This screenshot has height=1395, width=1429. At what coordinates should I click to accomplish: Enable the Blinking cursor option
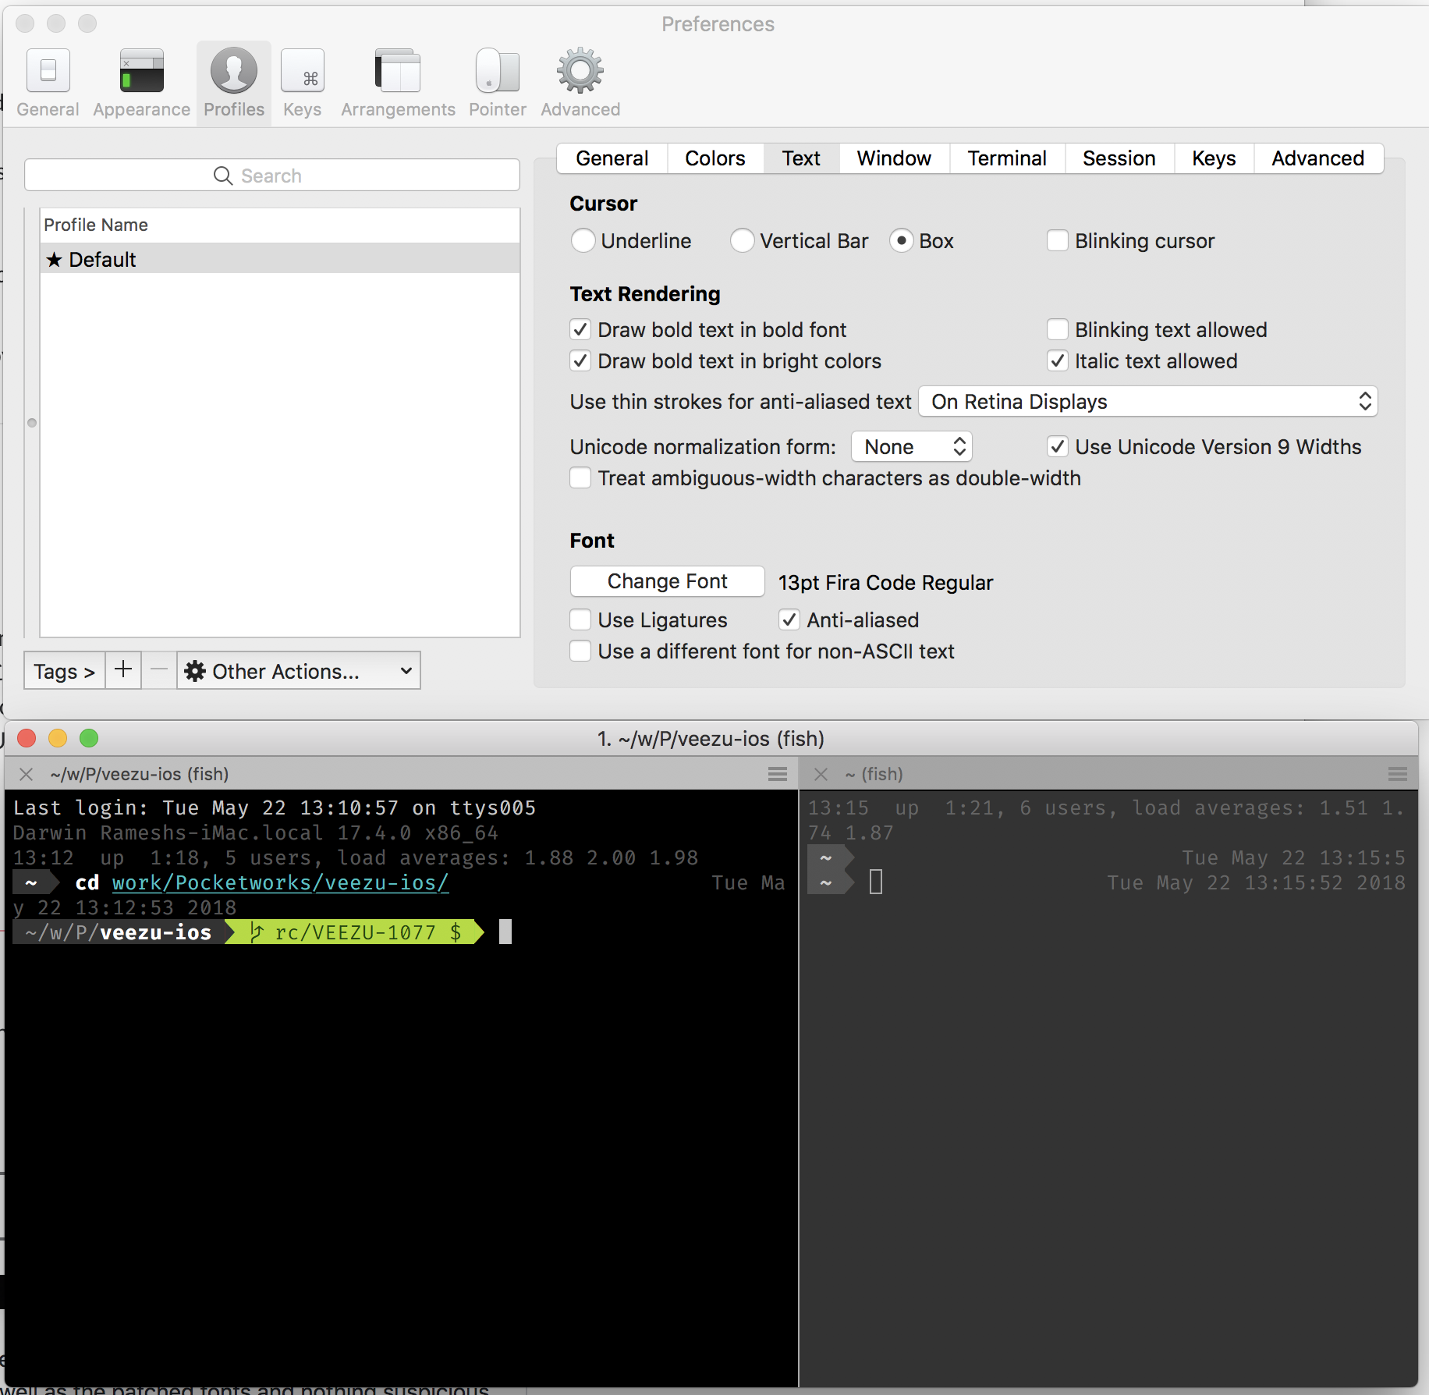1058,241
